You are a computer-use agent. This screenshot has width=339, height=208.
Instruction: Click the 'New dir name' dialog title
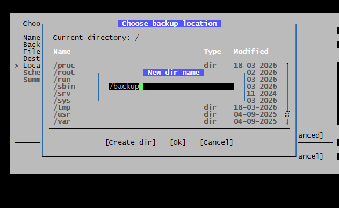pyautogui.click(x=174, y=73)
